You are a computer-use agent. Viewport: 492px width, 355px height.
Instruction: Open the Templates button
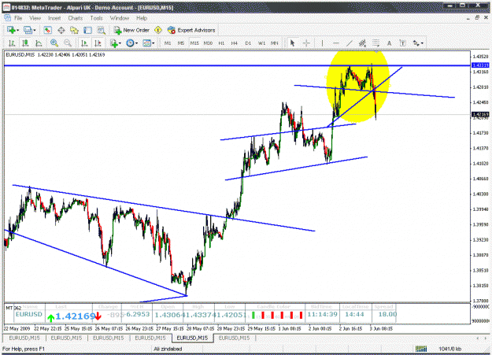146,43
